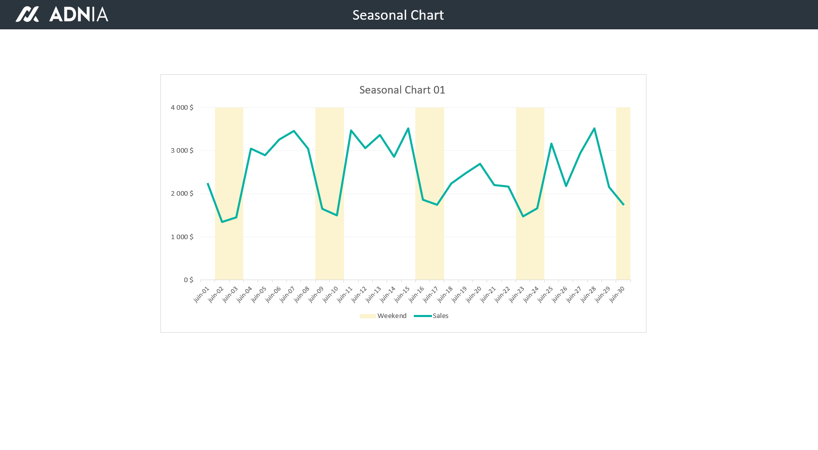This screenshot has width=818, height=450.
Task: Click the 3 000 $ axis label
Action: tap(182, 151)
